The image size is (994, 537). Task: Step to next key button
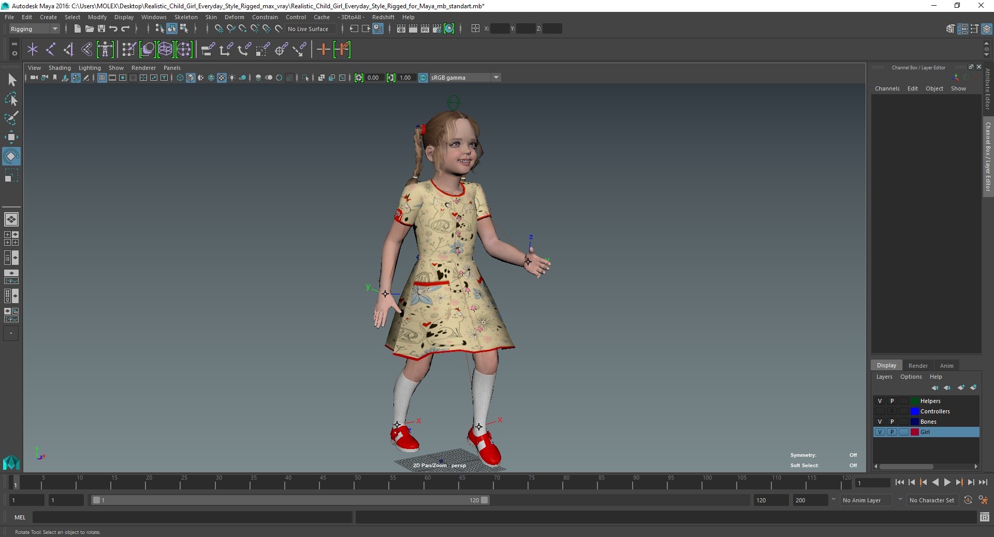coord(959,482)
